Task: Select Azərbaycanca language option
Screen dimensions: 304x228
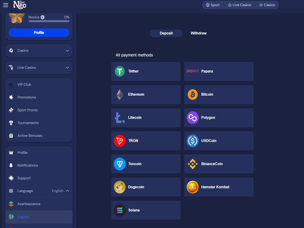Action: click(29, 204)
